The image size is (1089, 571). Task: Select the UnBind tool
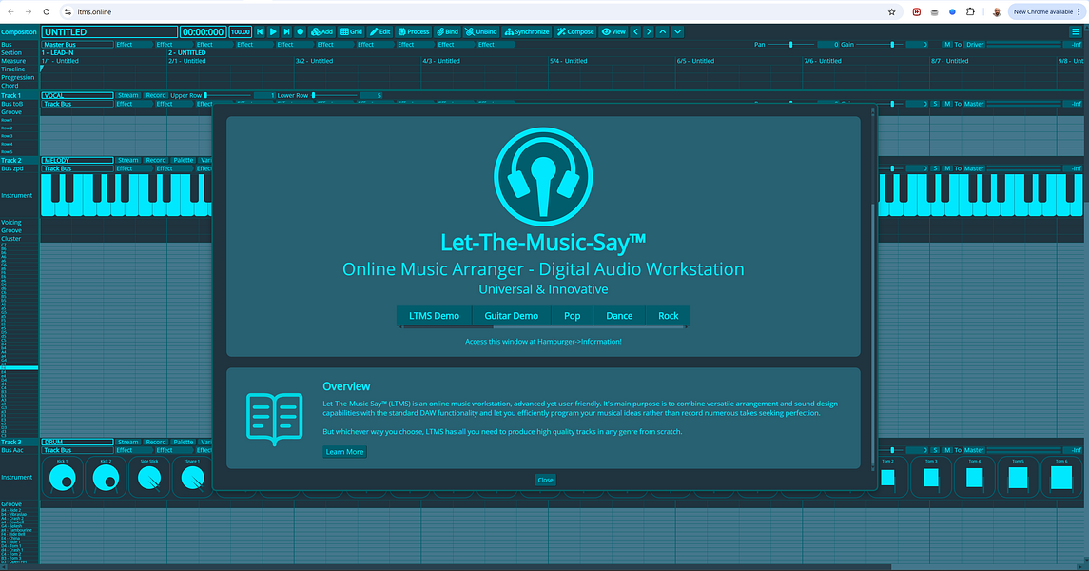pyautogui.click(x=480, y=32)
